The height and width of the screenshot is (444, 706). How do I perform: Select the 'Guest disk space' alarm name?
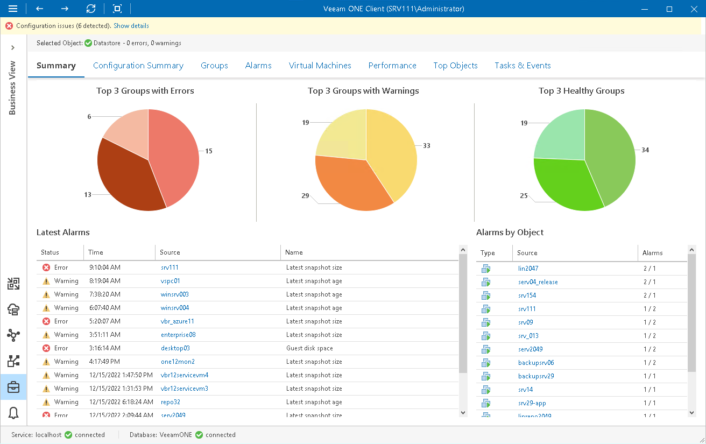point(309,348)
